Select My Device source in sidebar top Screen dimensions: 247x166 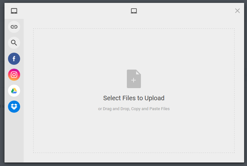tap(14, 11)
